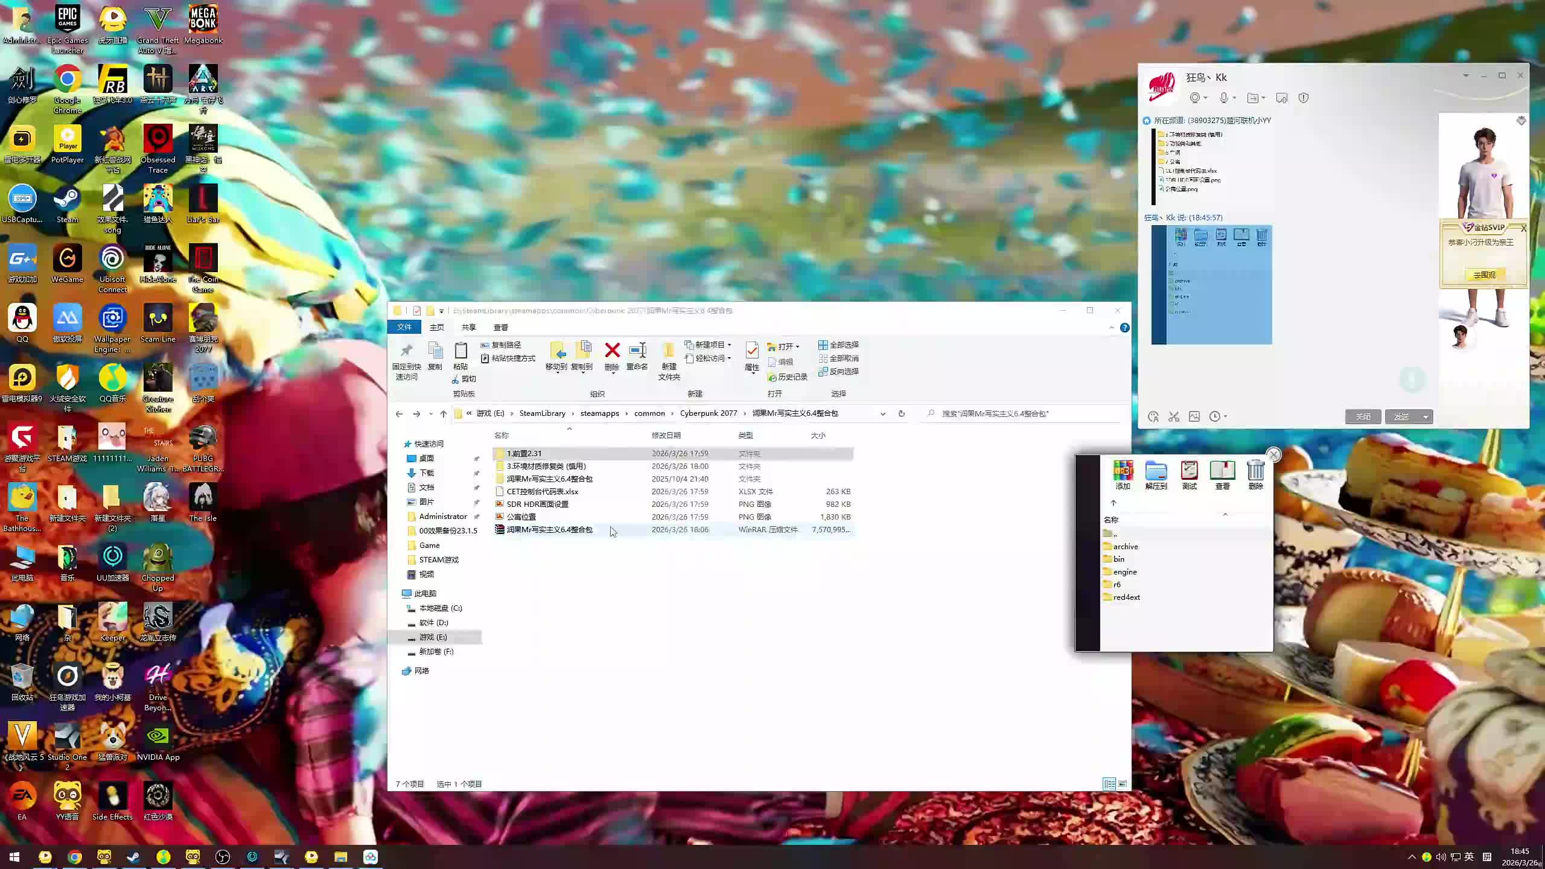1545x869 pixels.
Task: Open the Share ribbon tab
Action: coord(468,327)
